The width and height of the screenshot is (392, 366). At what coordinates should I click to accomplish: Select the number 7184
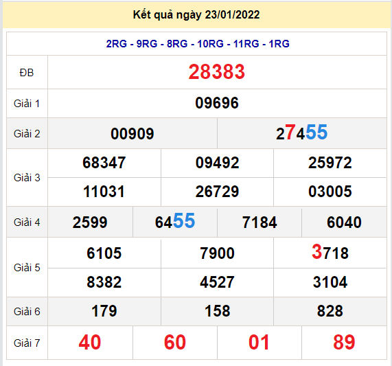260,222
